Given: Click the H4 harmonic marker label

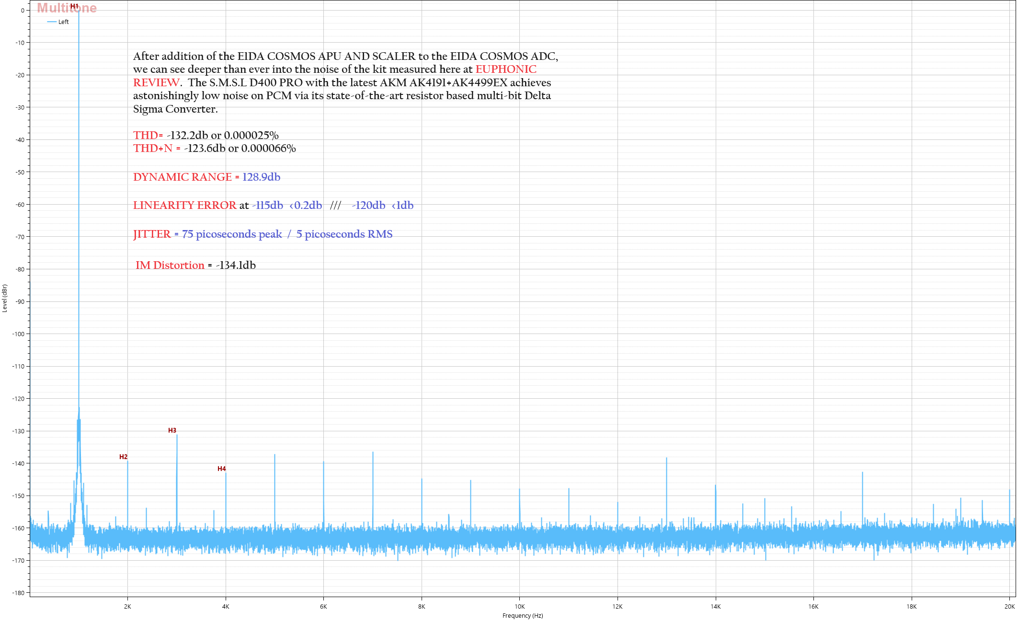Looking at the screenshot, I should click(221, 468).
